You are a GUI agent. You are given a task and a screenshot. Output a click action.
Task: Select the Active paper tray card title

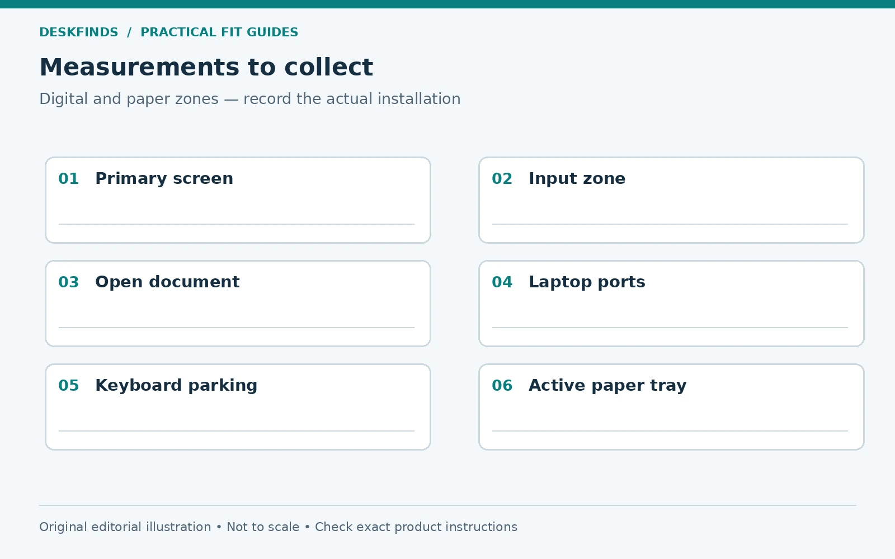coord(607,386)
